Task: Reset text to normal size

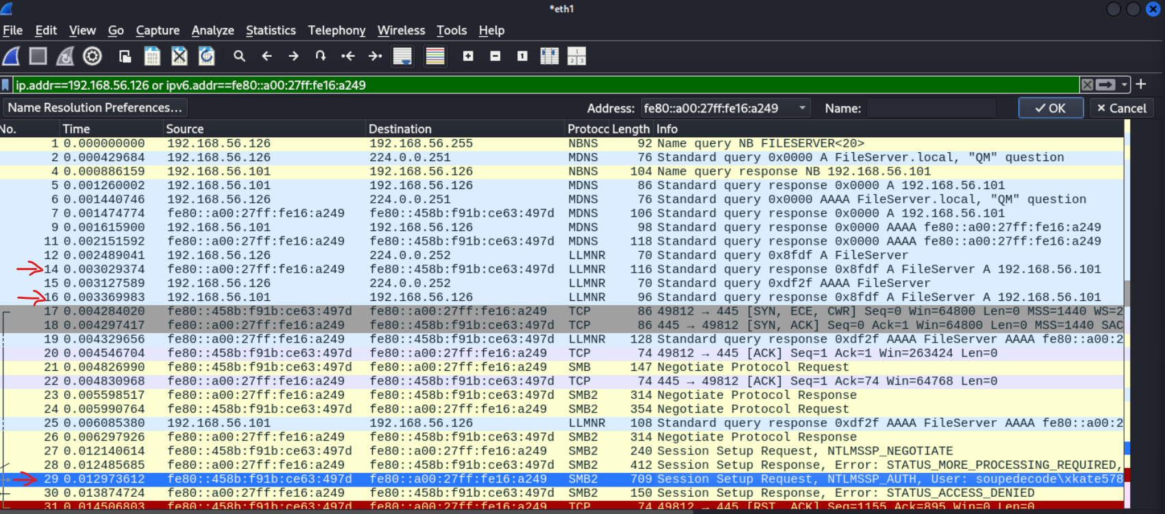Action: point(522,56)
